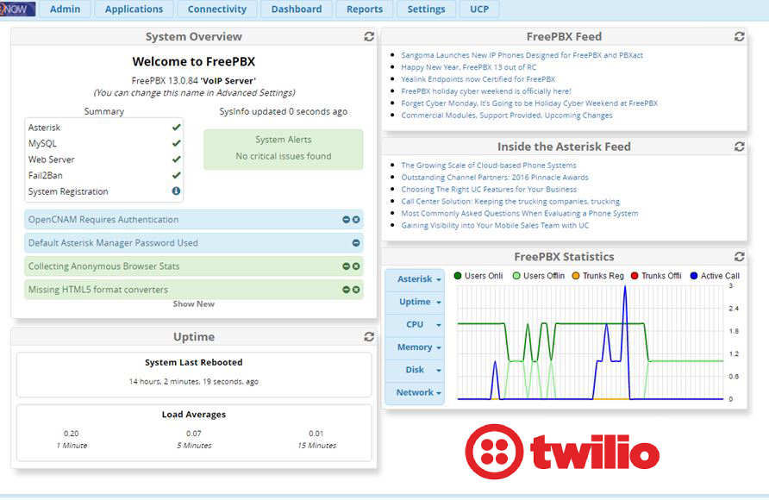Open 'The Growing Scale of Cloud-based' link
Image resolution: width=769 pixels, height=500 pixels.
point(489,166)
